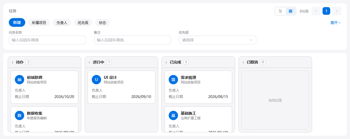The width and height of the screenshot is (350, 139).
Task: Click 仓库扩建工程 project label
Action: pyautogui.click(x=191, y=118)
